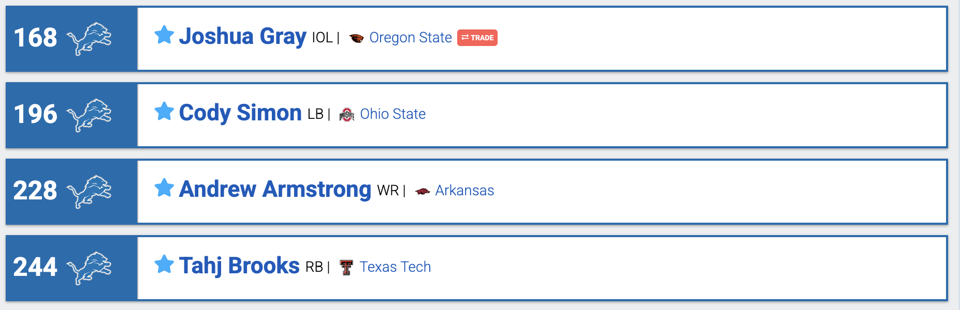The width and height of the screenshot is (960, 310).
Task: Click star icon next to Joshua Gray
Action: pyautogui.click(x=164, y=35)
